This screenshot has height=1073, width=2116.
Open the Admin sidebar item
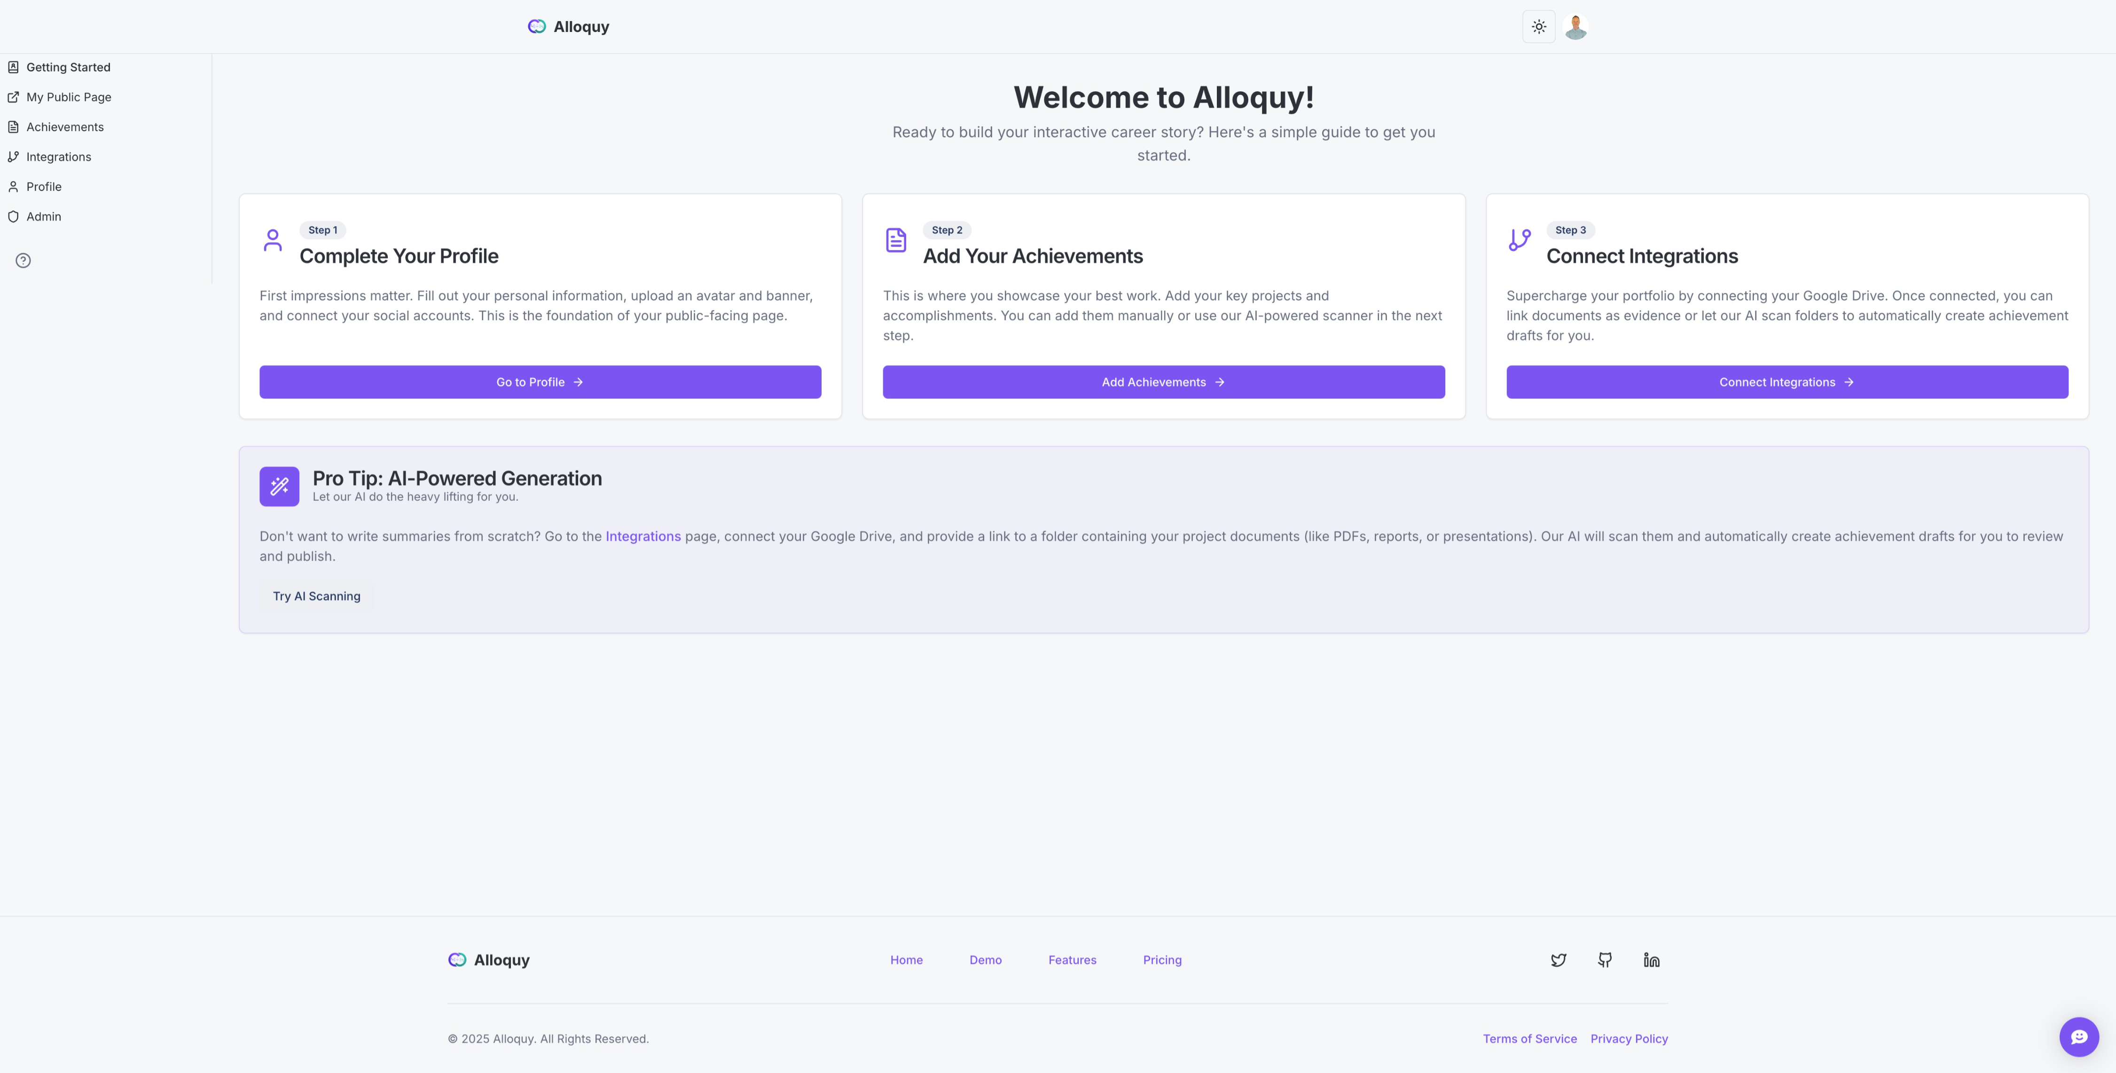click(44, 217)
